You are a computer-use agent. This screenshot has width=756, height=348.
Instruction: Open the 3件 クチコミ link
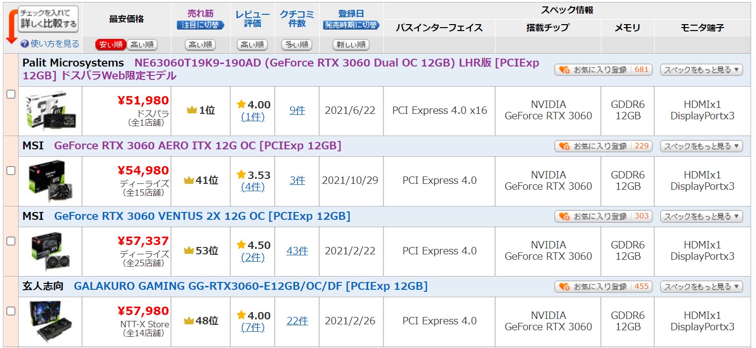click(297, 180)
